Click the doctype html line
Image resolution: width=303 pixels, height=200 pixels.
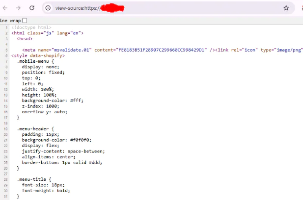click(x=31, y=27)
